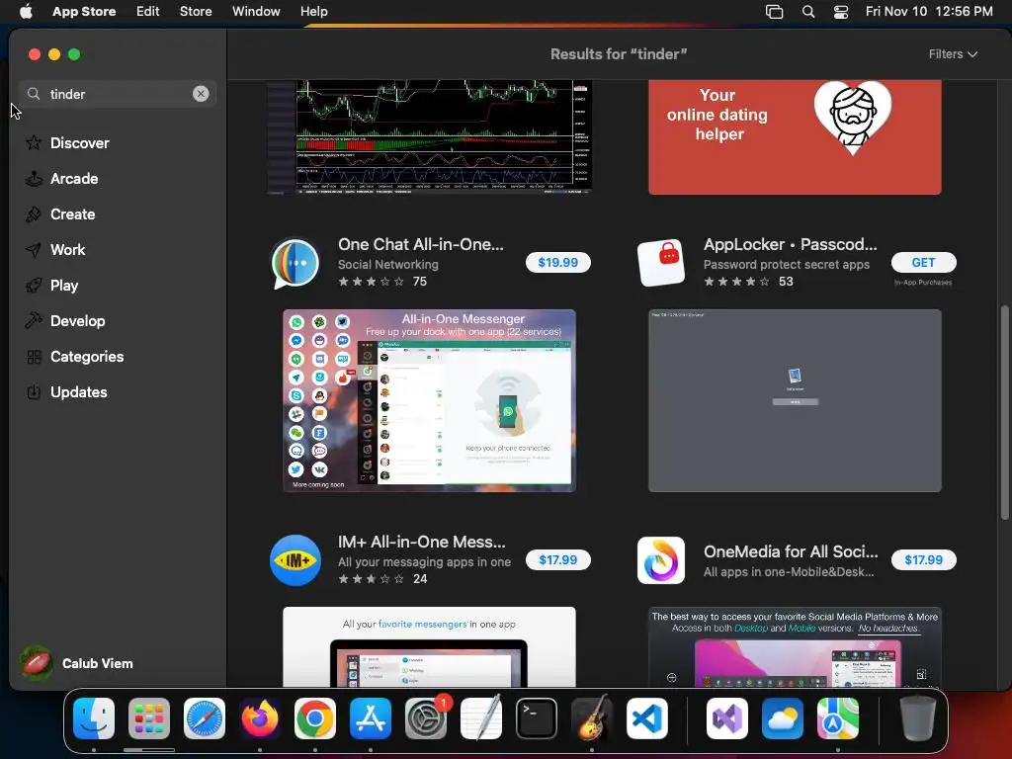This screenshot has width=1012, height=759.
Task: Open the OneMedia for All Soci title
Action: [791, 551]
